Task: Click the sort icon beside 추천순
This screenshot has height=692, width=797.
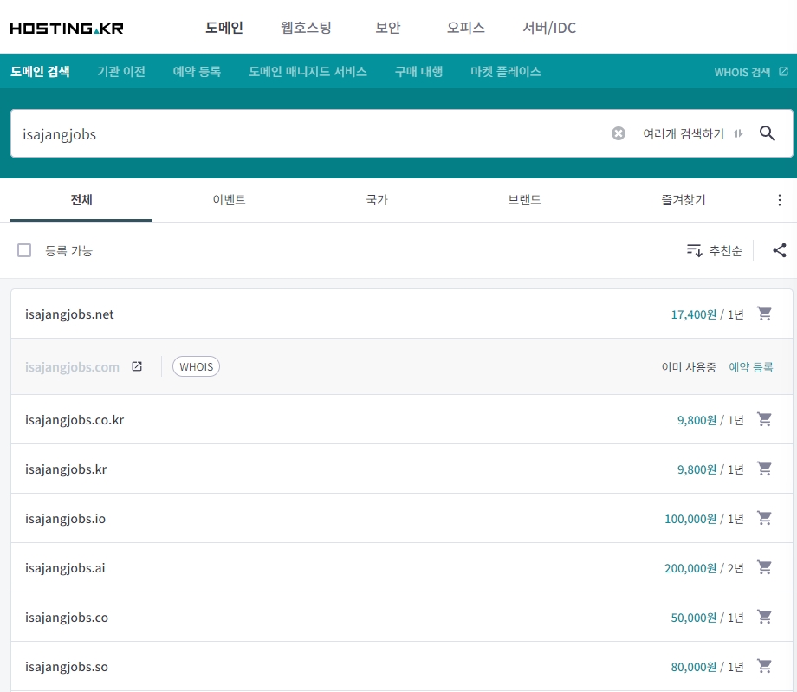Action: (694, 250)
